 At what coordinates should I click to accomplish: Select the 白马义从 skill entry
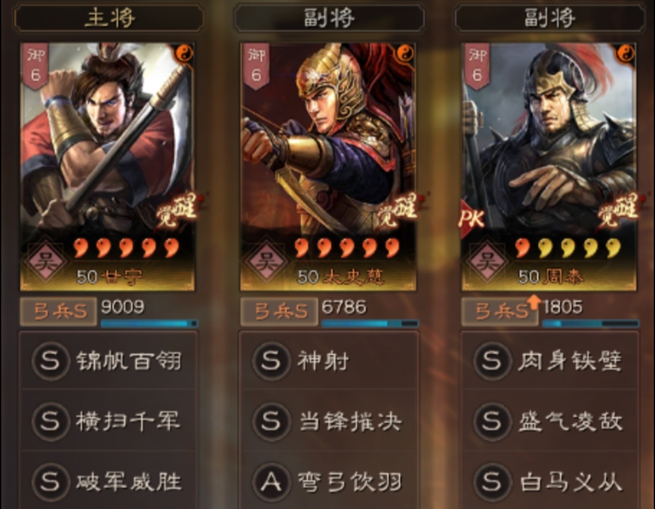[549, 482]
